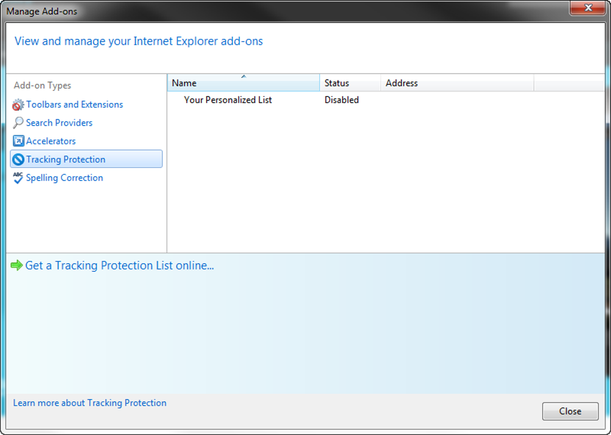Select the Your Personalized List row
Viewport: 611px width, 435px height.
[386, 100]
